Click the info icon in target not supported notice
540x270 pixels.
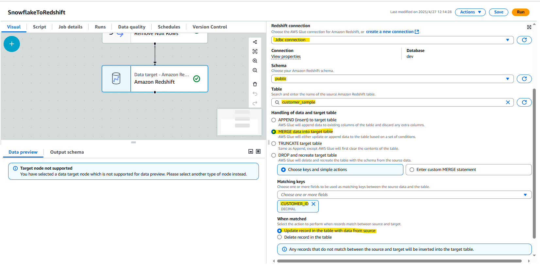[15, 168]
